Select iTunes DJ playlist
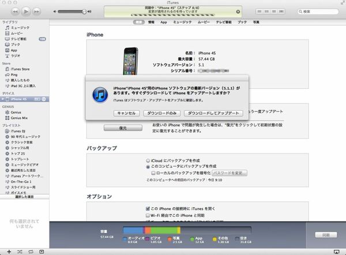Screen dimensions: 346x255 [x=24, y=131]
